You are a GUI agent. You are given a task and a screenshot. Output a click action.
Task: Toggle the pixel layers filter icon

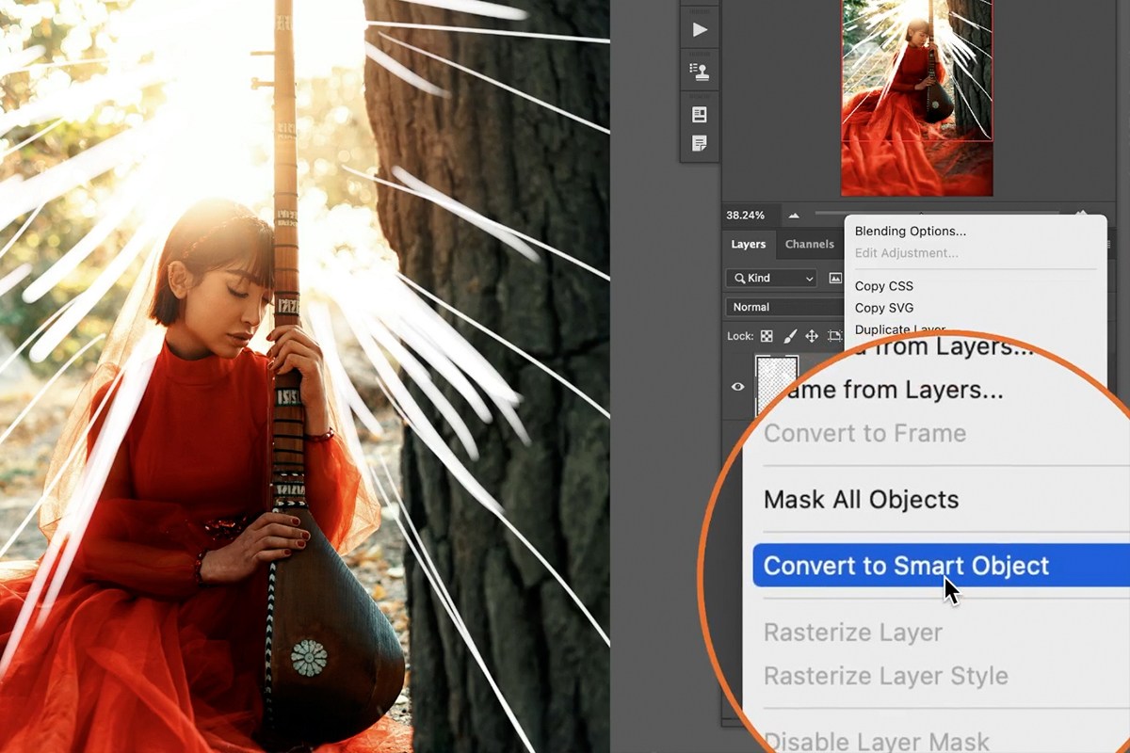point(835,278)
